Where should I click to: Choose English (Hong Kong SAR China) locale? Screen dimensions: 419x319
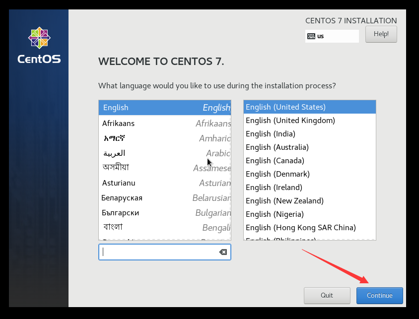[x=310, y=227]
